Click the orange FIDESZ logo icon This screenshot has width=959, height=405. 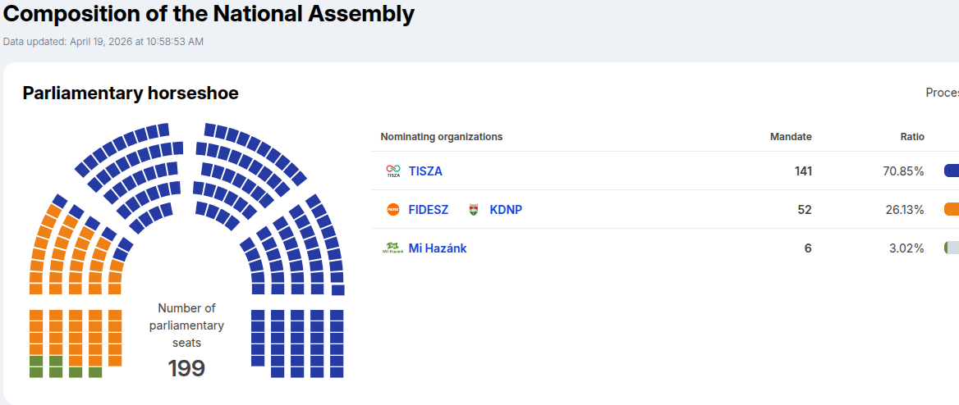pos(393,210)
